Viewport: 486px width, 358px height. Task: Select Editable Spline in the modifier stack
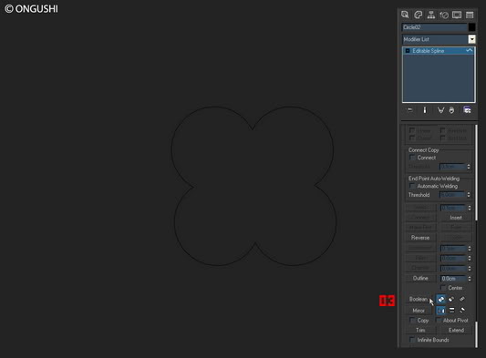(439, 51)
